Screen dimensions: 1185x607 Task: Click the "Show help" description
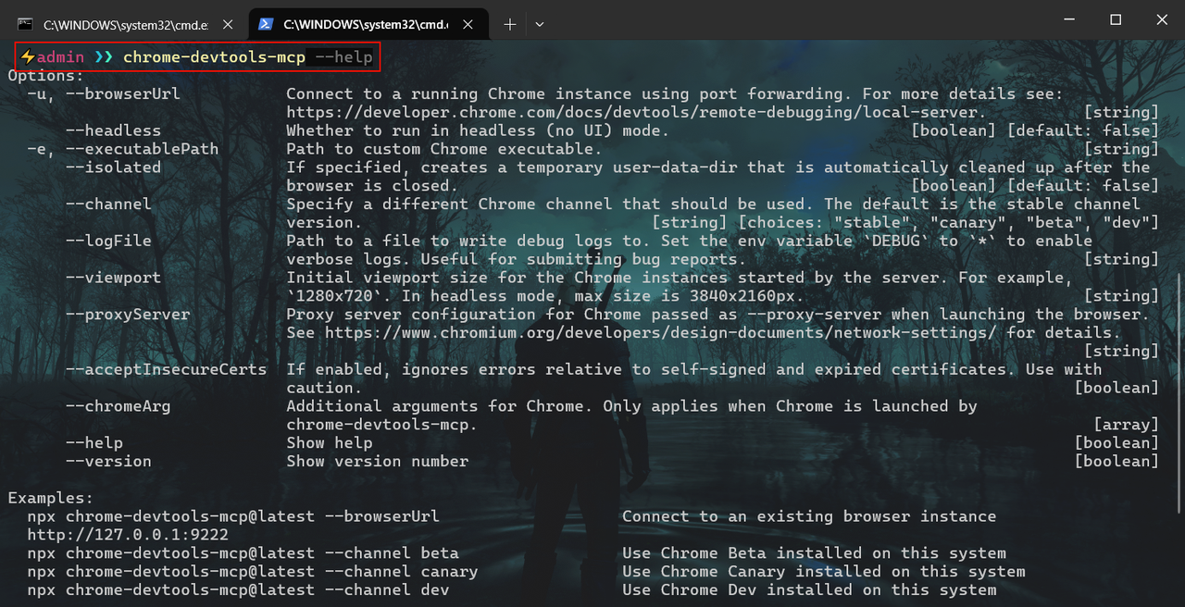pyautogui.click(x=330, y=442)
